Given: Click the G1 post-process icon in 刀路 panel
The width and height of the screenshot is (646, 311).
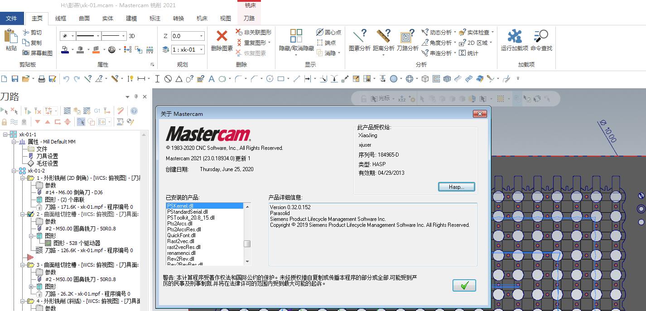Looking at the screenshot, I should pyautogui.click(x=97, y=111).
